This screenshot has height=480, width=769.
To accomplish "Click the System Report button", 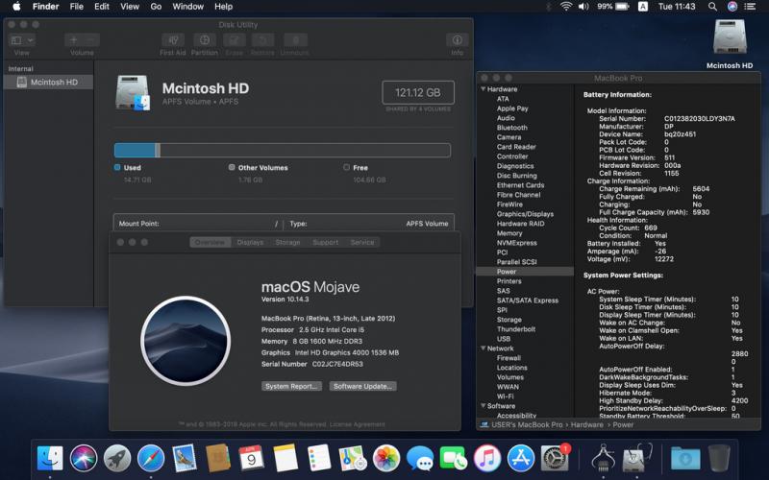I will (x=292, y=386).
